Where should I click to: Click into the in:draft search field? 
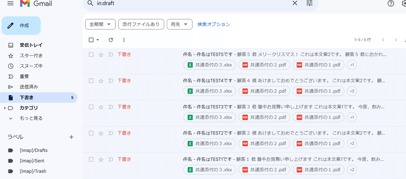pyautogui.click(x=193, y=3)
